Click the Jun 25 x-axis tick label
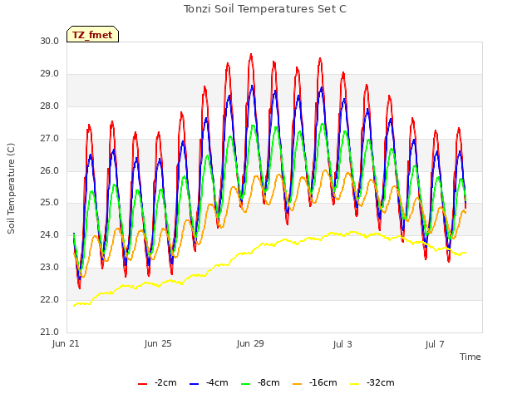 pyautogui.click(x=158, y=344)
